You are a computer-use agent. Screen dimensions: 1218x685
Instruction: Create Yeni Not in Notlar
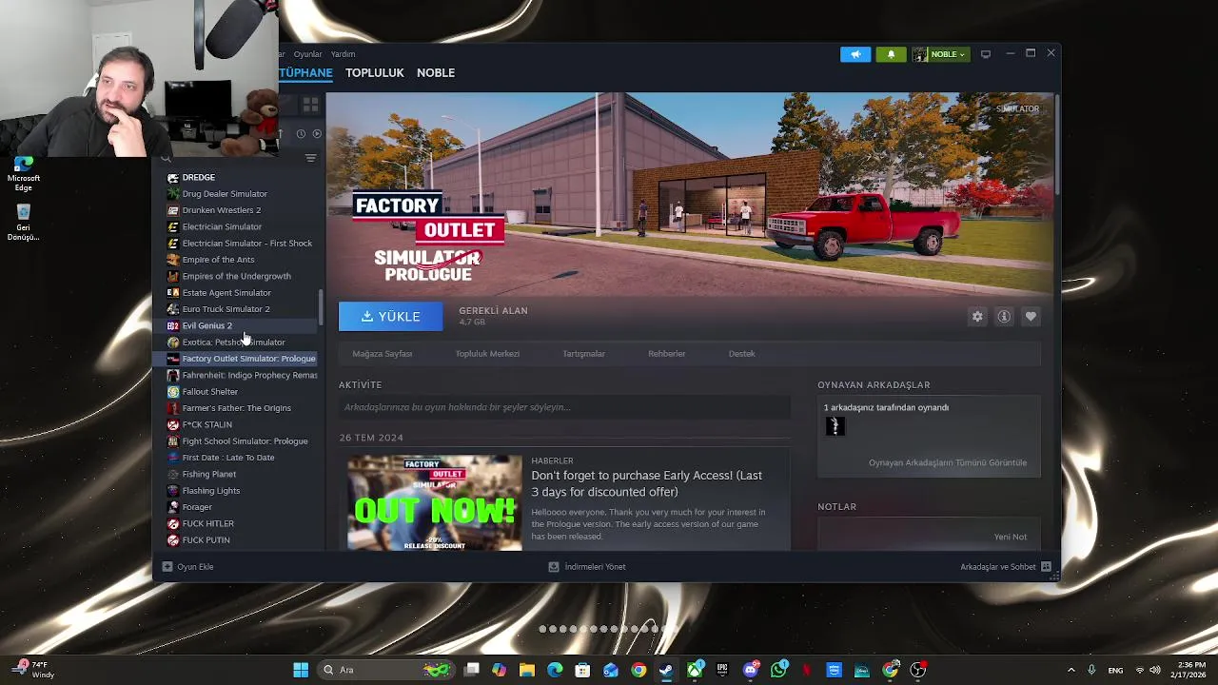(1010, 538)
